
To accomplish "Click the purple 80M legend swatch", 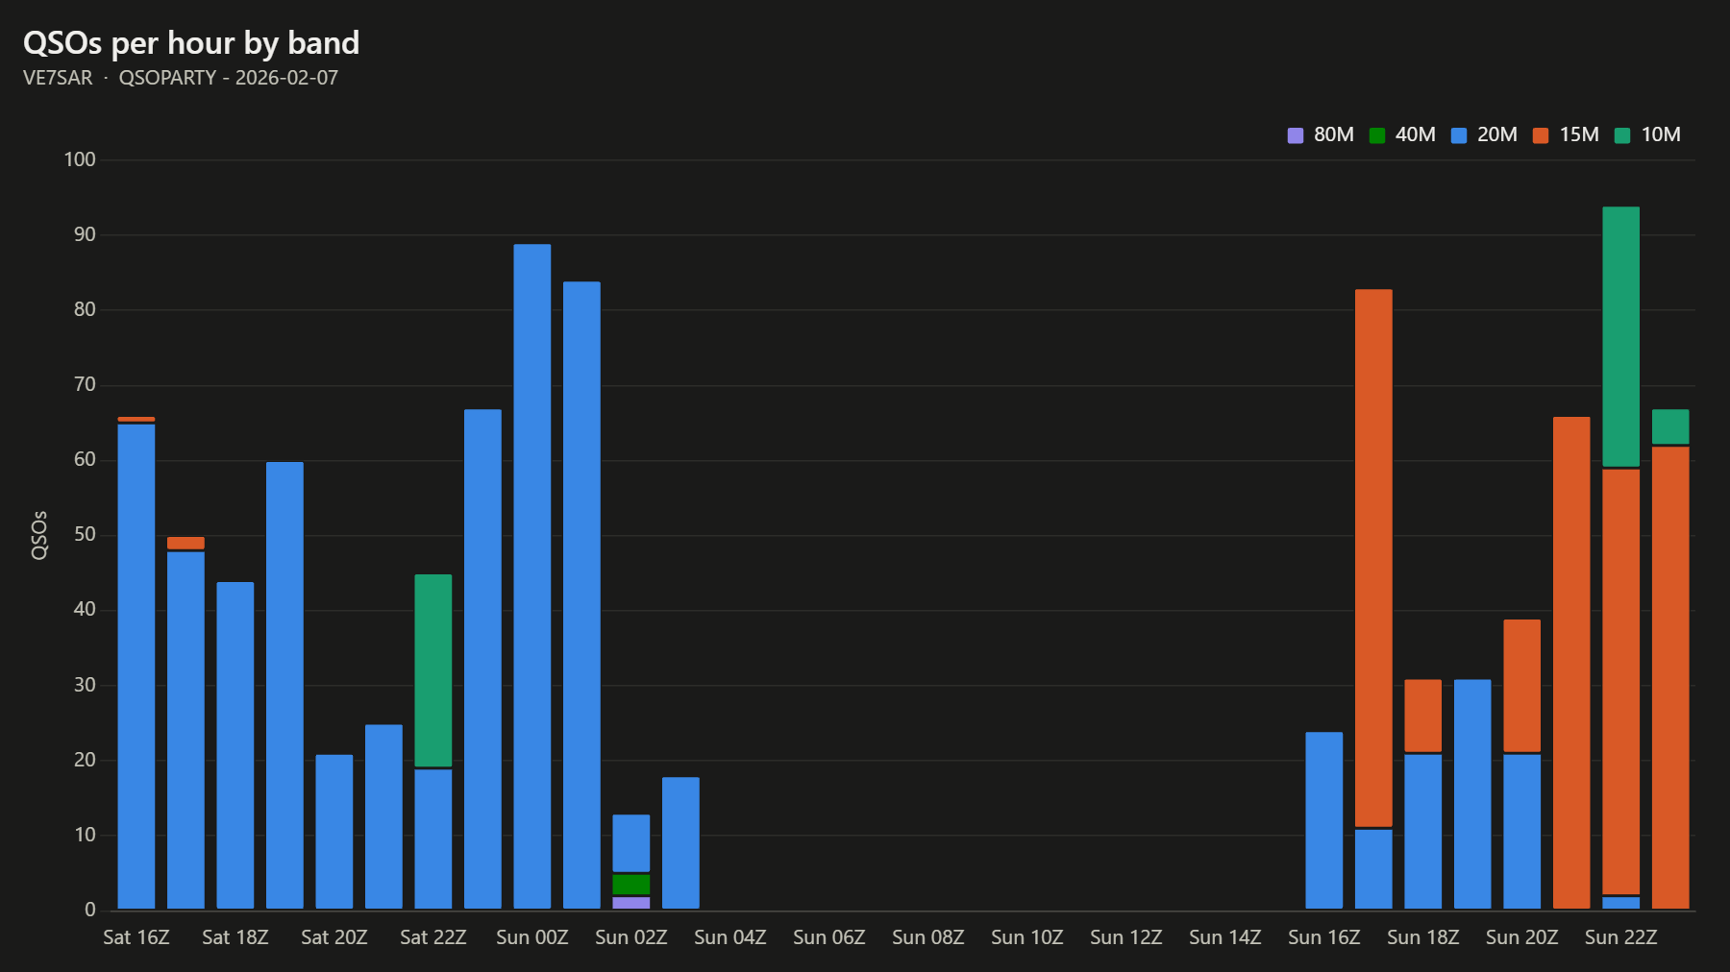I will pyautogui.click(x=1296, y=135).
